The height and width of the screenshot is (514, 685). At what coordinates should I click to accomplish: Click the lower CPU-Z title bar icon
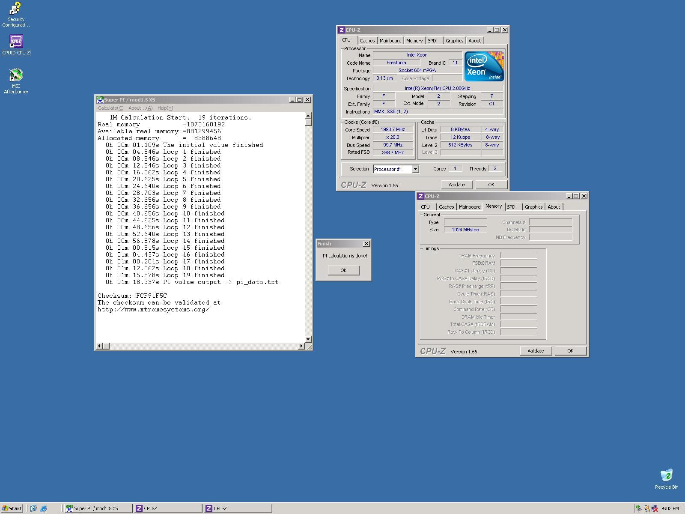[x=420, y=196]
